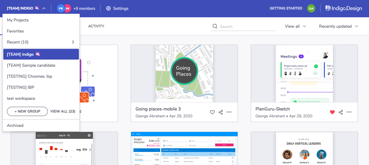
Task: Open the Recently updated sort dropdown
Action: pos(338,26)
